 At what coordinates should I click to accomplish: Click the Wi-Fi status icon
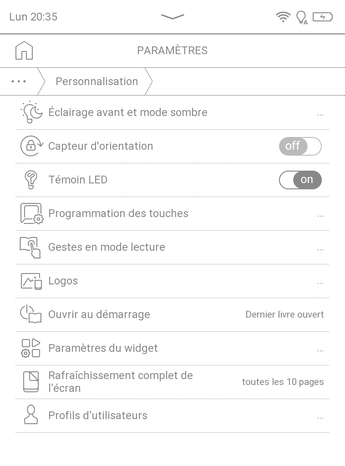pos(283,17)
